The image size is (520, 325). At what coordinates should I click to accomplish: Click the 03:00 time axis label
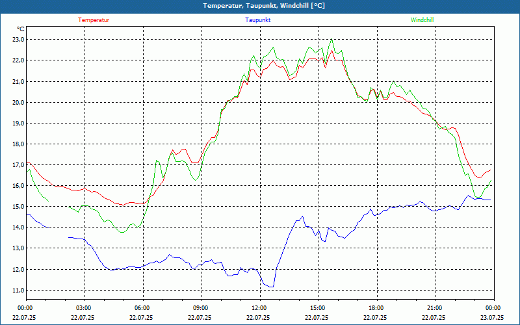pos(84,308)
